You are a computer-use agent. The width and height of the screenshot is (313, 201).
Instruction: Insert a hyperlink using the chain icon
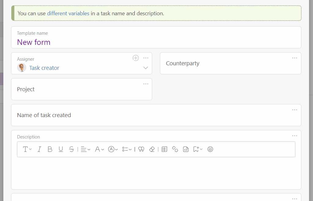click(175, 149)
